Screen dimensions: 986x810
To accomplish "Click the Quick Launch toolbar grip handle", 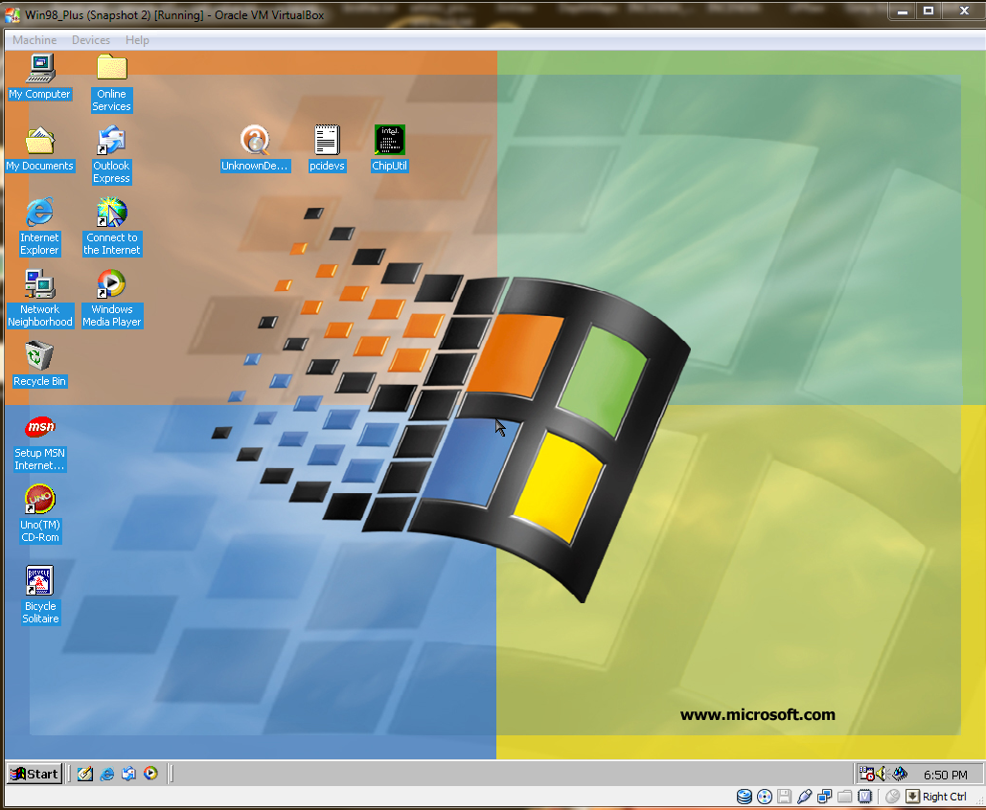I will 69,774.
